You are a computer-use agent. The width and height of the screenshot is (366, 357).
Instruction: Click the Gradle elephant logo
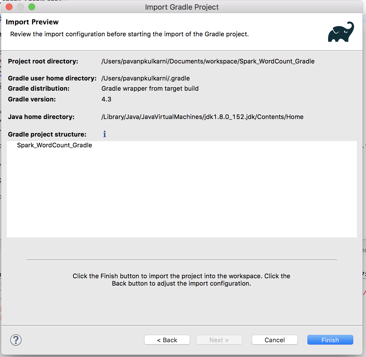pyautogui.click(x=341, y=32)
